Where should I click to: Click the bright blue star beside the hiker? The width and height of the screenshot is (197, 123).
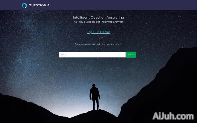pos(60,87)
